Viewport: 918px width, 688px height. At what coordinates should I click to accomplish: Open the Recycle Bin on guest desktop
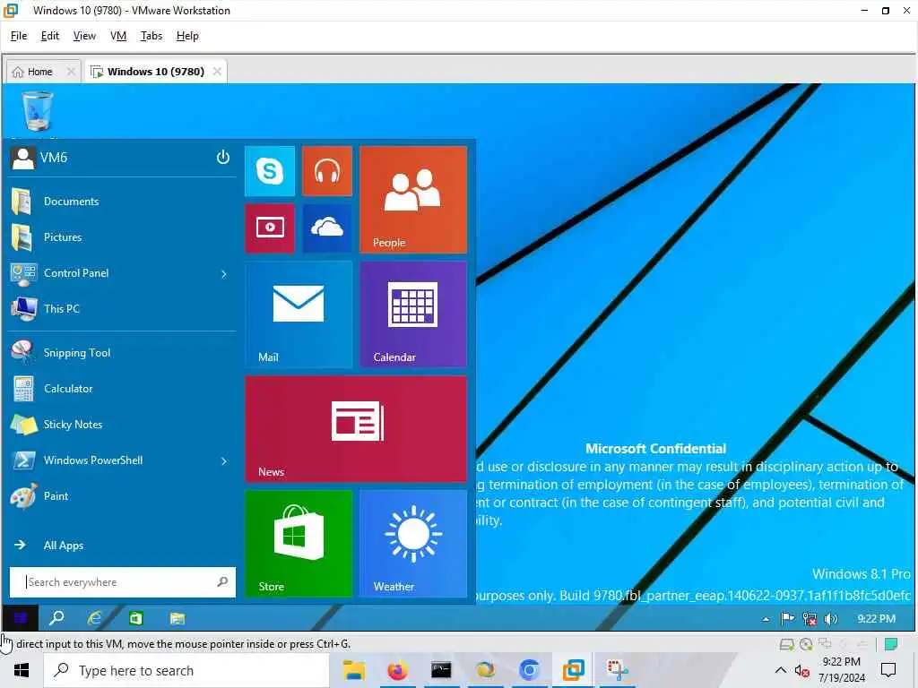(37, 111)
